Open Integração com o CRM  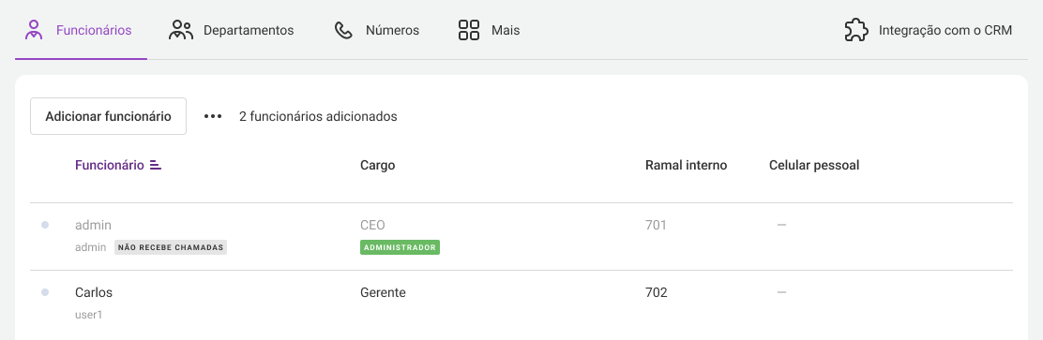click(x=929, y=30)
